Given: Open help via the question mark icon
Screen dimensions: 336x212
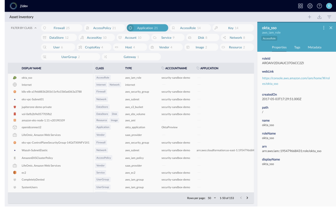Looking at the screenshot, I should (x=319, y=6).
